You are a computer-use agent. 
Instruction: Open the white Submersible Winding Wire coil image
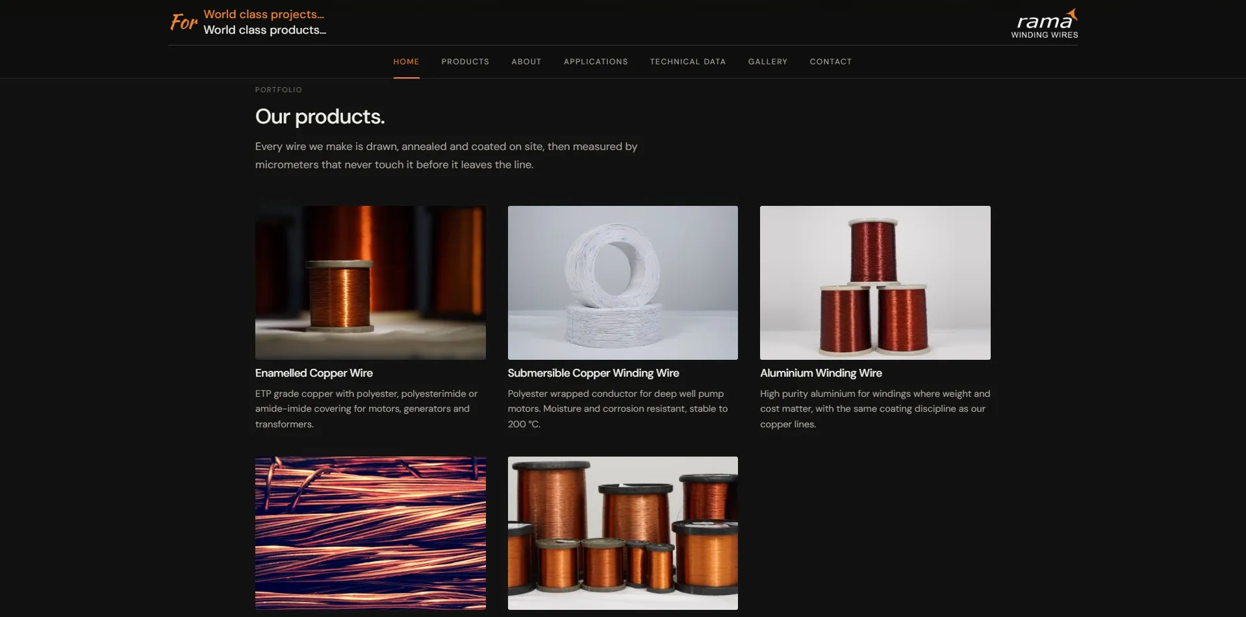tap(623, 283)
